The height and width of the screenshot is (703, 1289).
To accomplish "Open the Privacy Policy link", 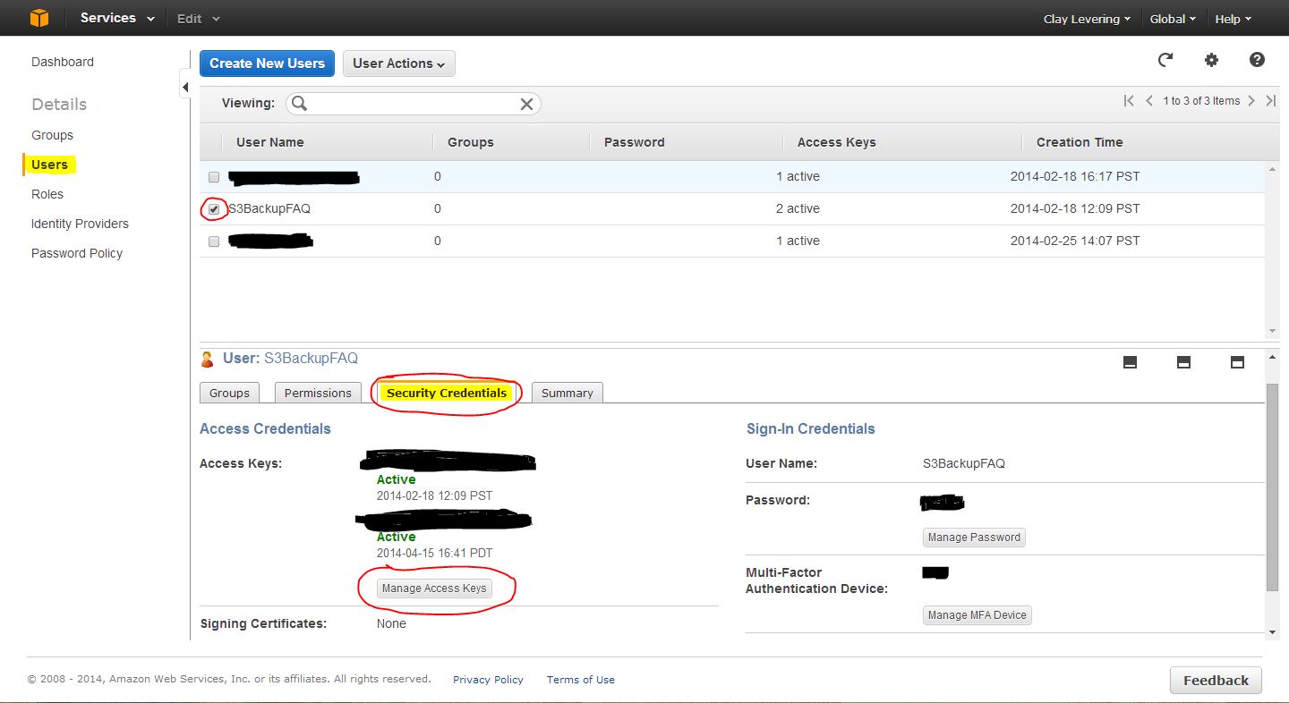I will click(488, 680).
